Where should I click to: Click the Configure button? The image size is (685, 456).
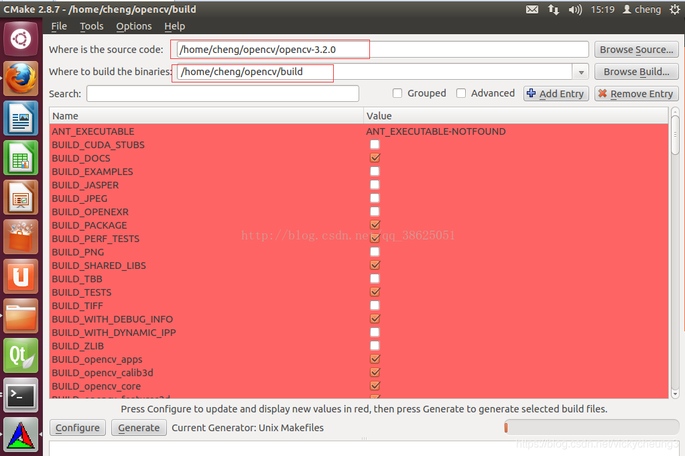78,428
